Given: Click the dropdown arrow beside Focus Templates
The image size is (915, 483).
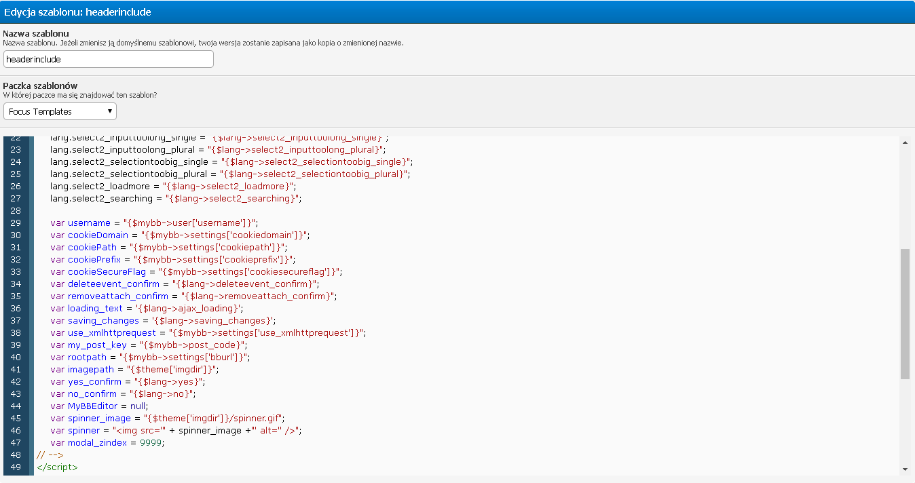Looking at the screenshot, I should [x=110, y=111].
